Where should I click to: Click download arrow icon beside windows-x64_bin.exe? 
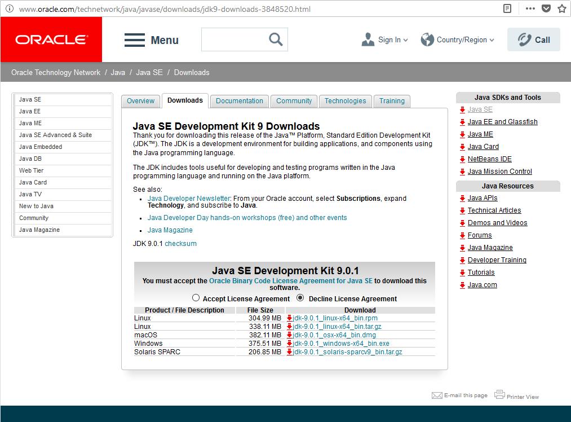[290, 343]
